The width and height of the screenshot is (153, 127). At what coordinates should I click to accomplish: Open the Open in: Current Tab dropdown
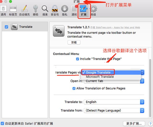point(114,81)
